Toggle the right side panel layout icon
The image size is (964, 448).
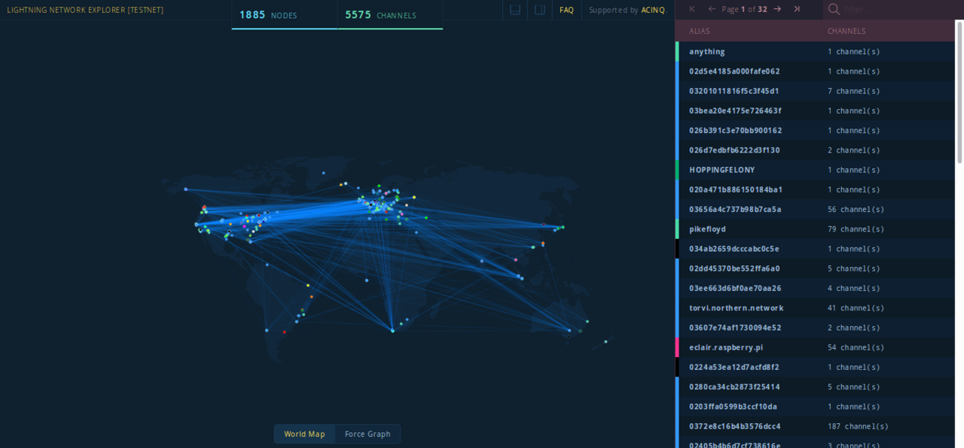point(539,10)
